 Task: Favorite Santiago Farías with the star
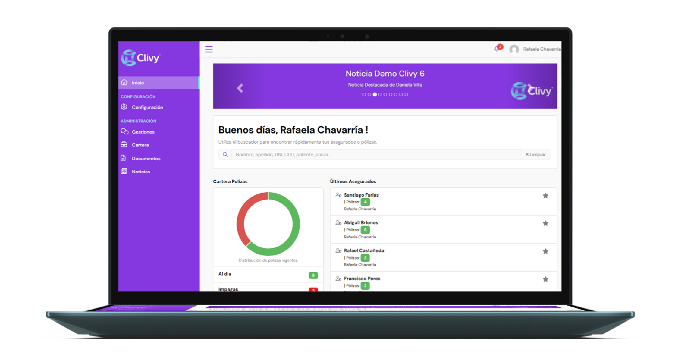(545, 196)
